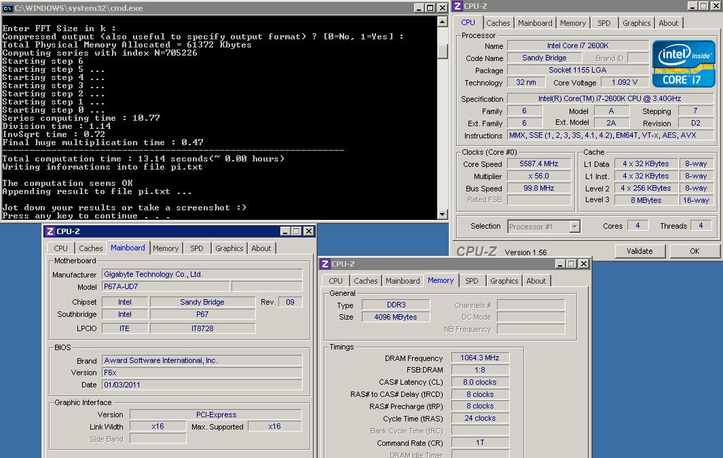The image size is (723, 458).
Task: Click the CPU-Z icon in the Mainboard window title bar
Action: point(50,231)
